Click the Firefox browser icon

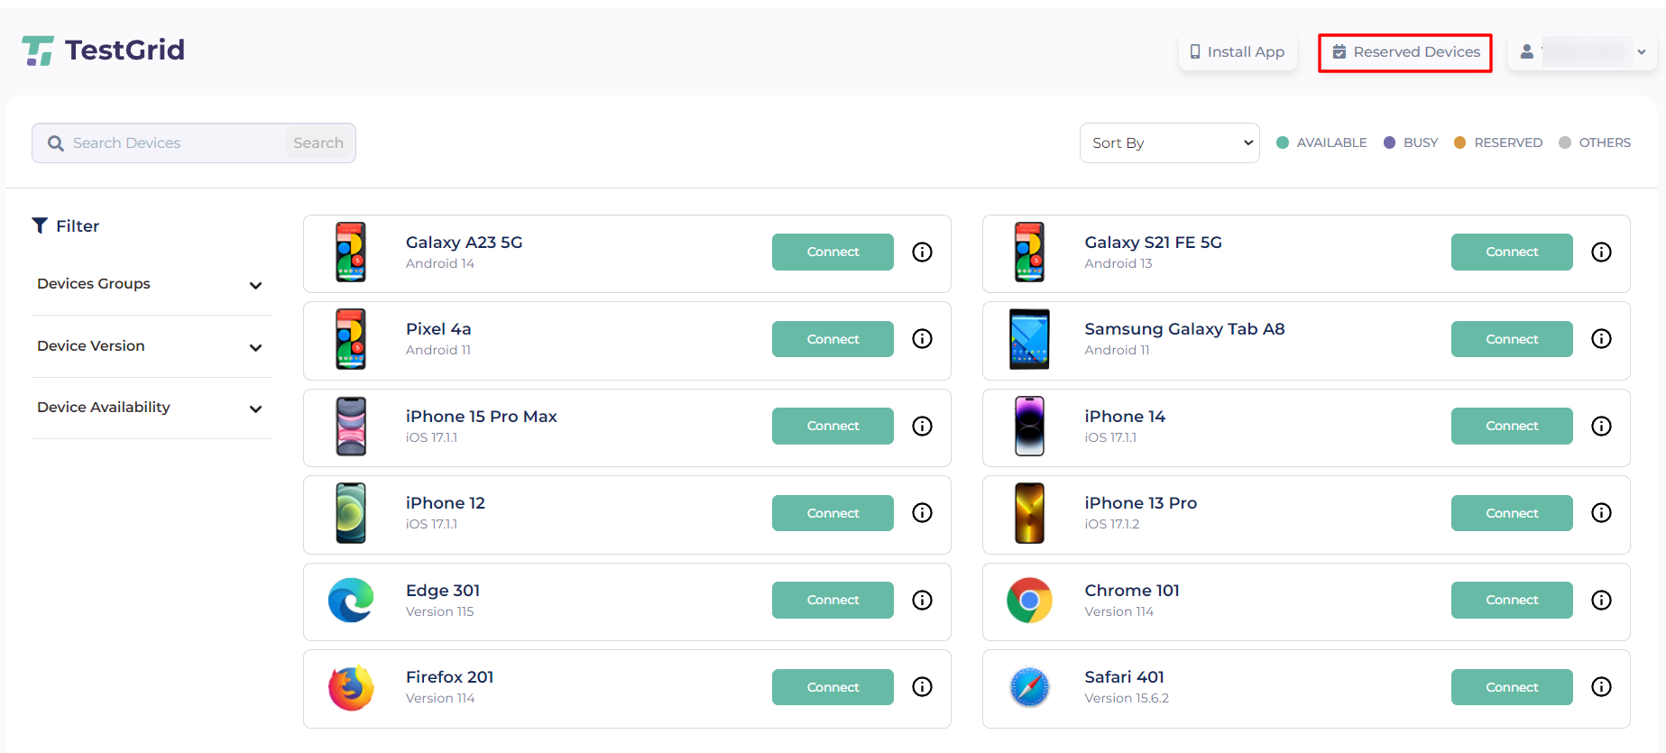pos(351,688)
